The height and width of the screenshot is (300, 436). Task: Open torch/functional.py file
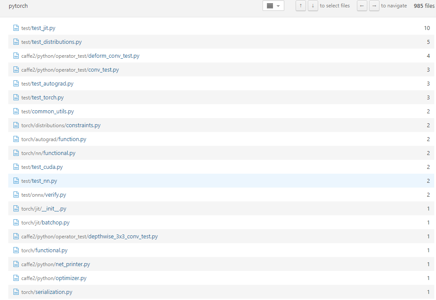click(44, 250)
